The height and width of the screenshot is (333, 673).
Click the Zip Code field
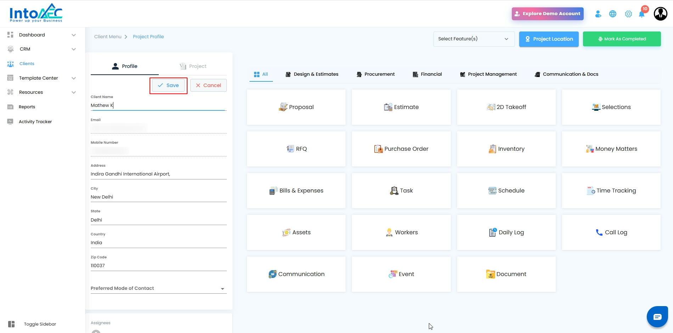[x=158, y=266]
